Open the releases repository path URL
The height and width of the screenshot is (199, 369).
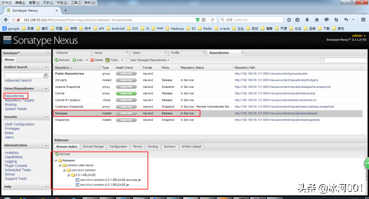[x=276, y=114]
